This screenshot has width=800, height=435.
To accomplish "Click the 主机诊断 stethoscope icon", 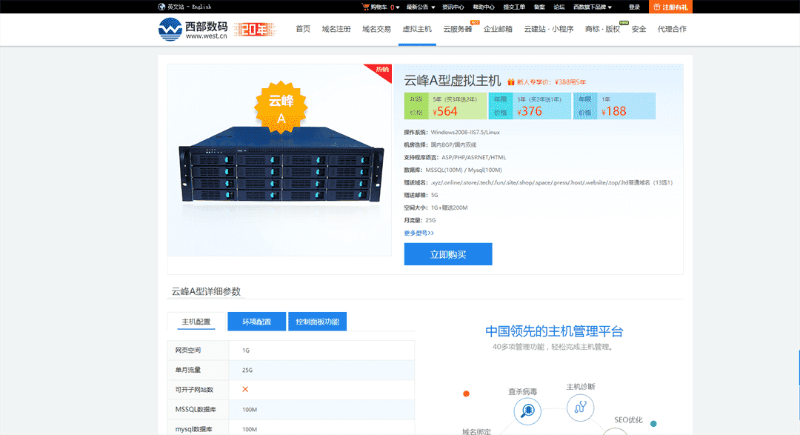I will point(580,408).
